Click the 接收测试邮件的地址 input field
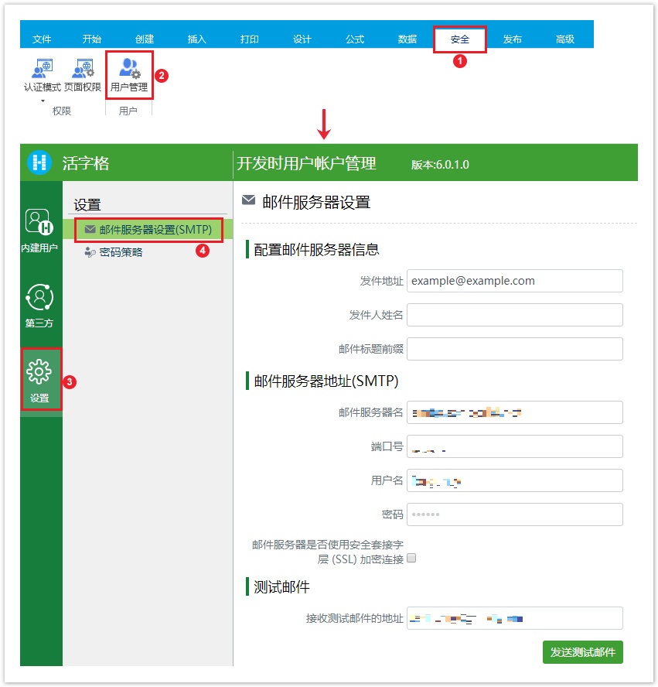This screenshot has height=687, width=658. [x=515, y=618]
